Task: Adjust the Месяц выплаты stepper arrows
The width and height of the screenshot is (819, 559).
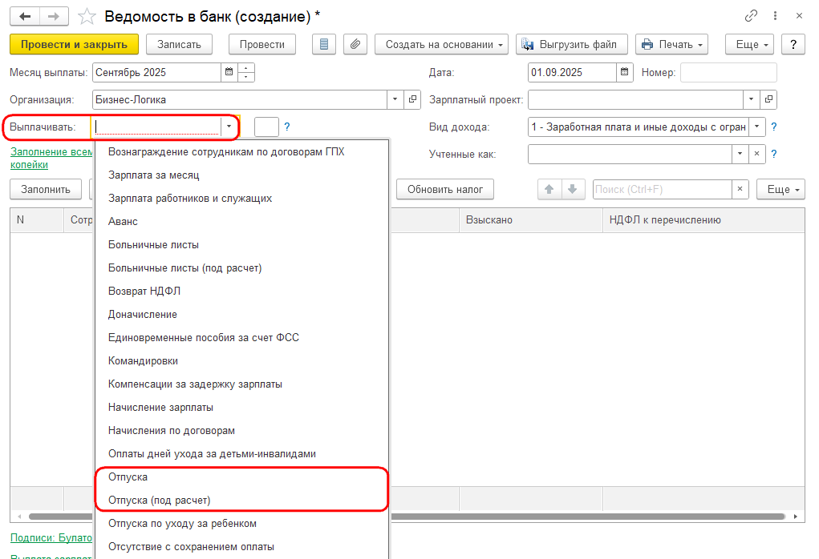Action: [246, 73]
